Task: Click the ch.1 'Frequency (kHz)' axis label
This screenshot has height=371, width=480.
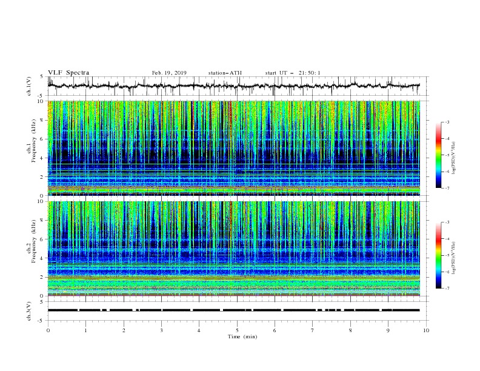Action: click(34, 141)
